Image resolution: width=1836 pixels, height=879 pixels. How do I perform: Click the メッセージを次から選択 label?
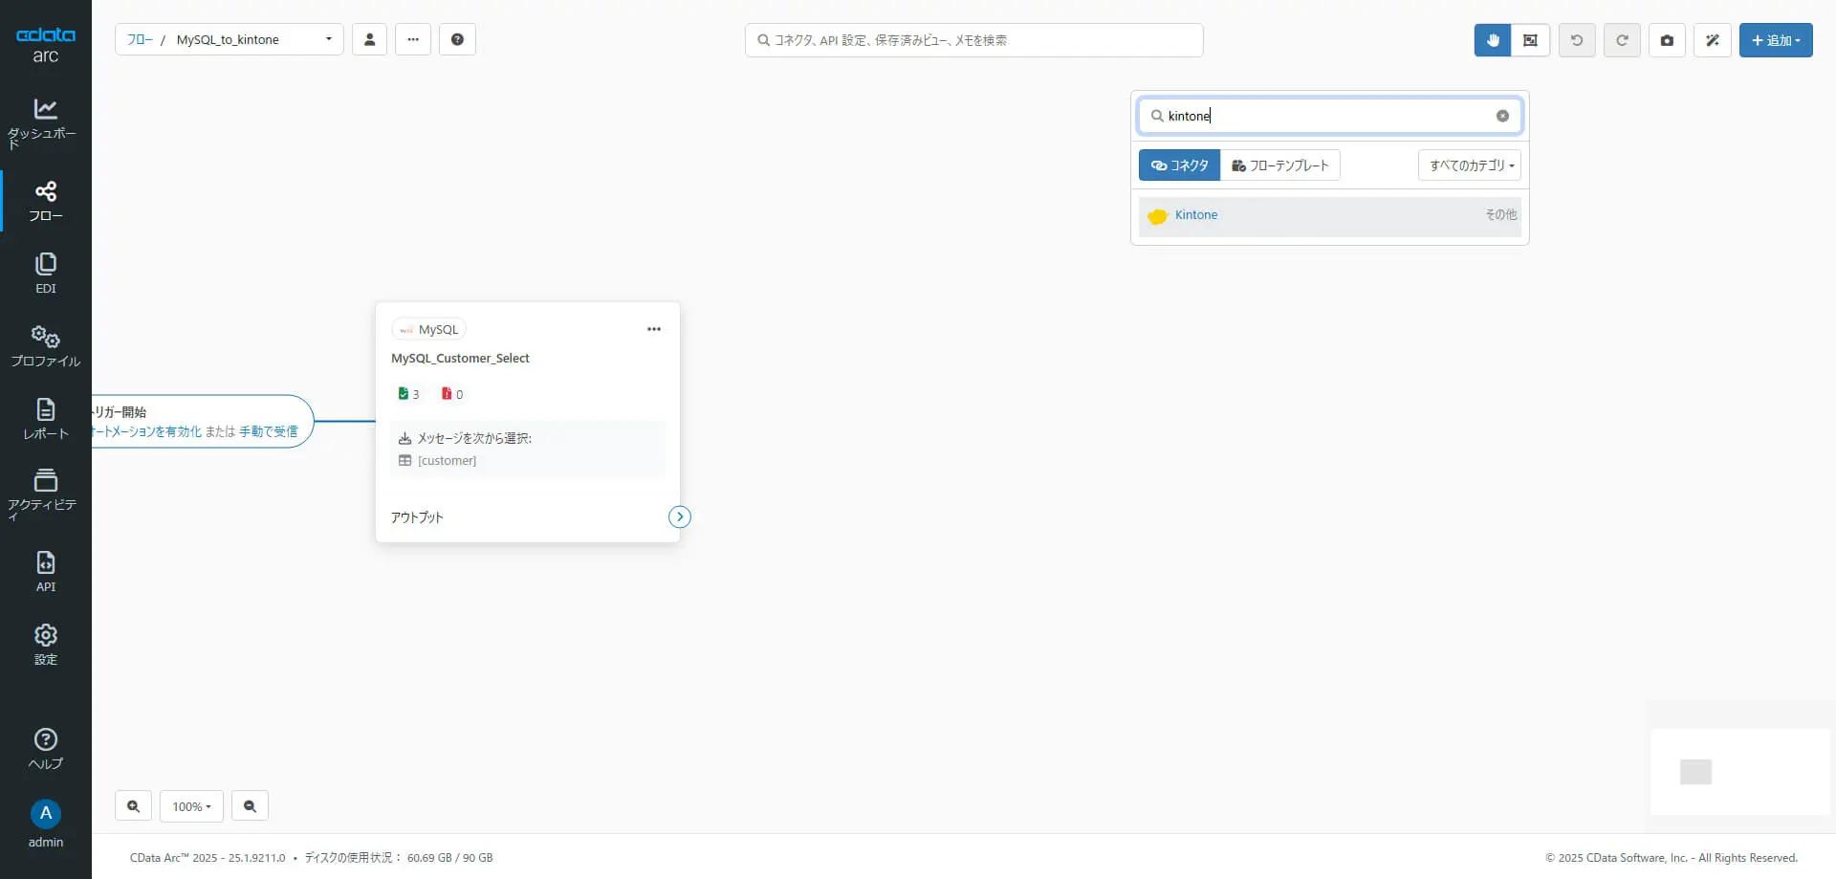tap(474, 438)
